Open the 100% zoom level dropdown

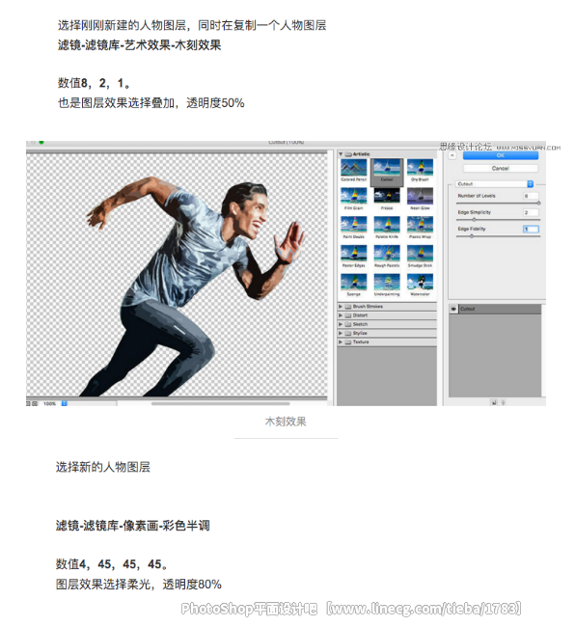(x=64, y=403)
